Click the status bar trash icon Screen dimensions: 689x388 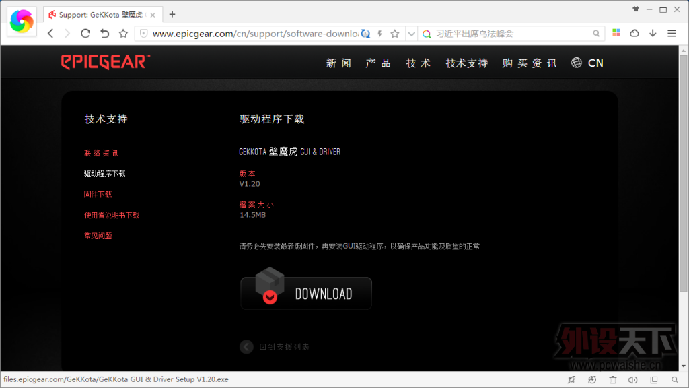612,379
